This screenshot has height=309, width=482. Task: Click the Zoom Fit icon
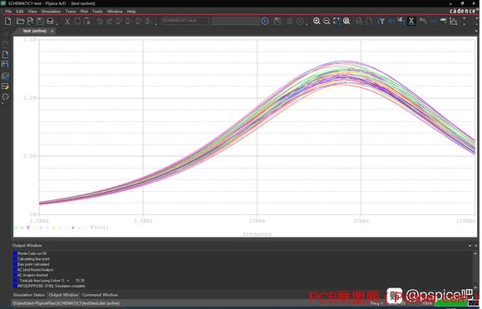(x=347, y=21)
